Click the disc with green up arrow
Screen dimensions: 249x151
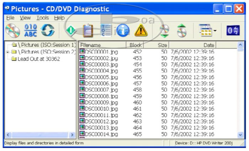coord(182,31)
